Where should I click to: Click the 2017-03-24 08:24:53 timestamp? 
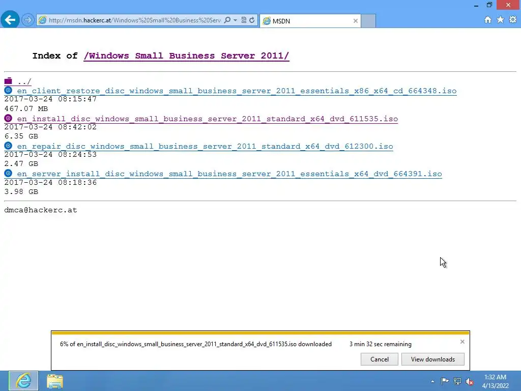click(50, 155)
